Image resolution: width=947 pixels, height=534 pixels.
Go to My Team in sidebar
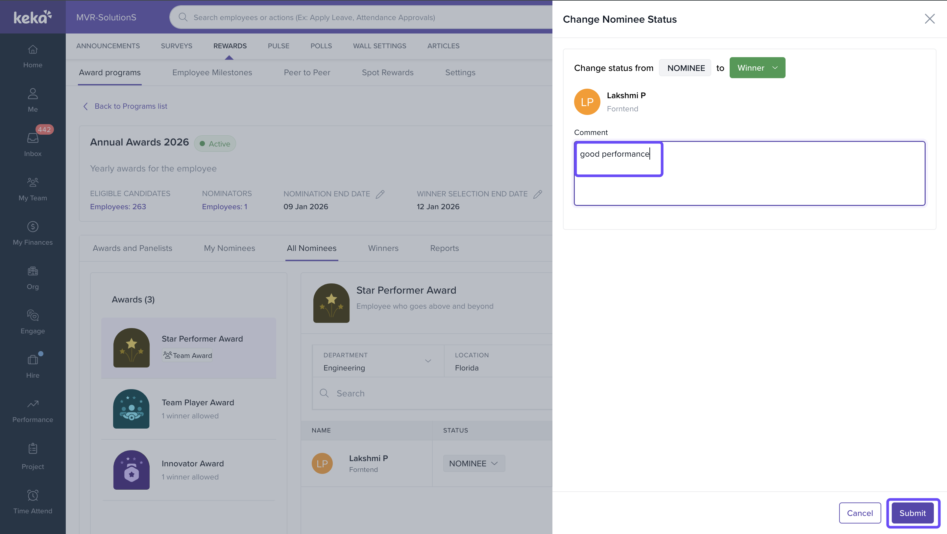[x=33, y=183]
